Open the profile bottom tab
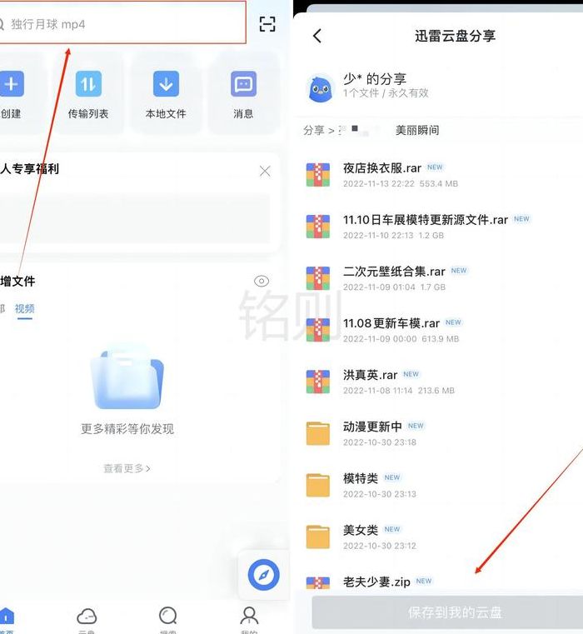The width and height of the screenshot is (583, 634). click(x=249, y=620)
